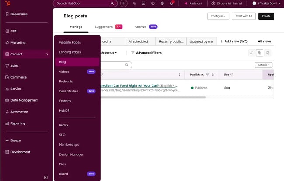
Task: Open the marketplace icon in top bar
Action: [x=143, y=3]
